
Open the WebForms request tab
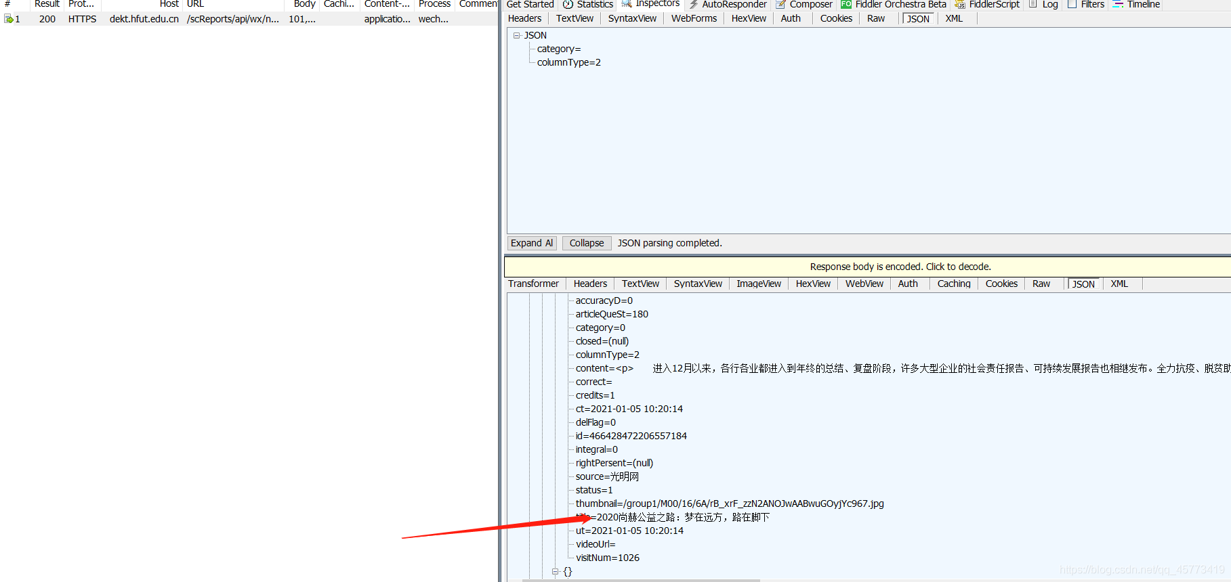click(694, 18)
